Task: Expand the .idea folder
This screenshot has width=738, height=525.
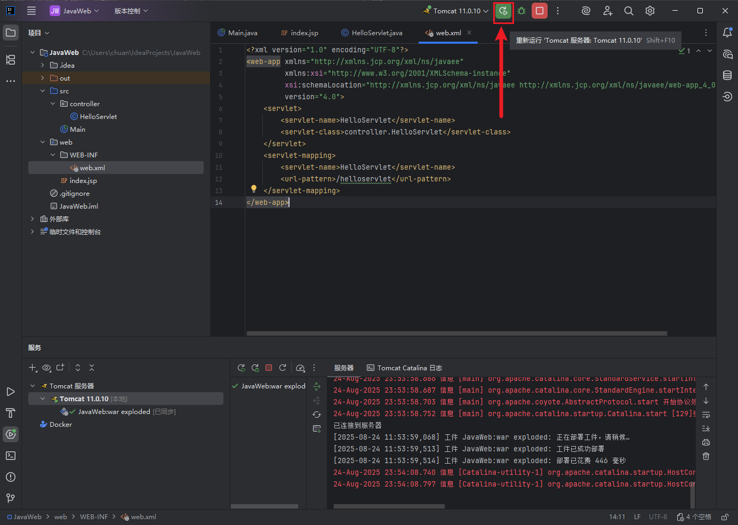Action: pos(43,65)
